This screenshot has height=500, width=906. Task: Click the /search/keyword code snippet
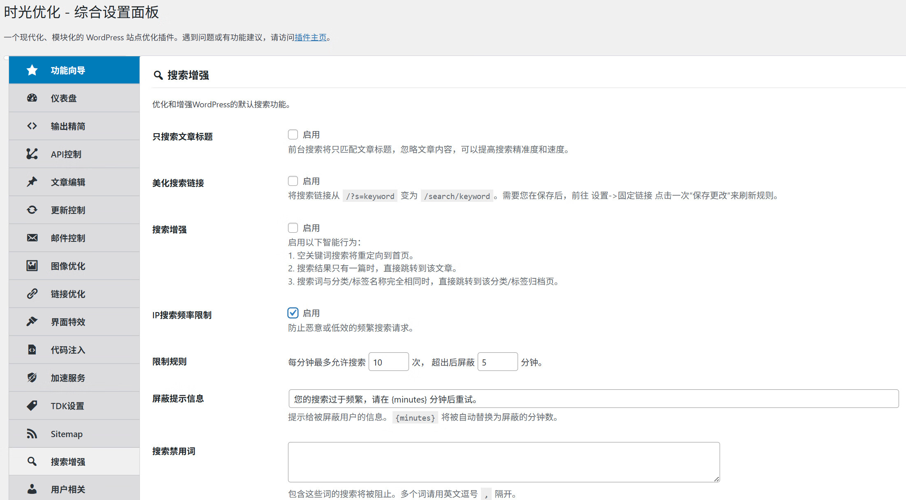tap(457, 196)
